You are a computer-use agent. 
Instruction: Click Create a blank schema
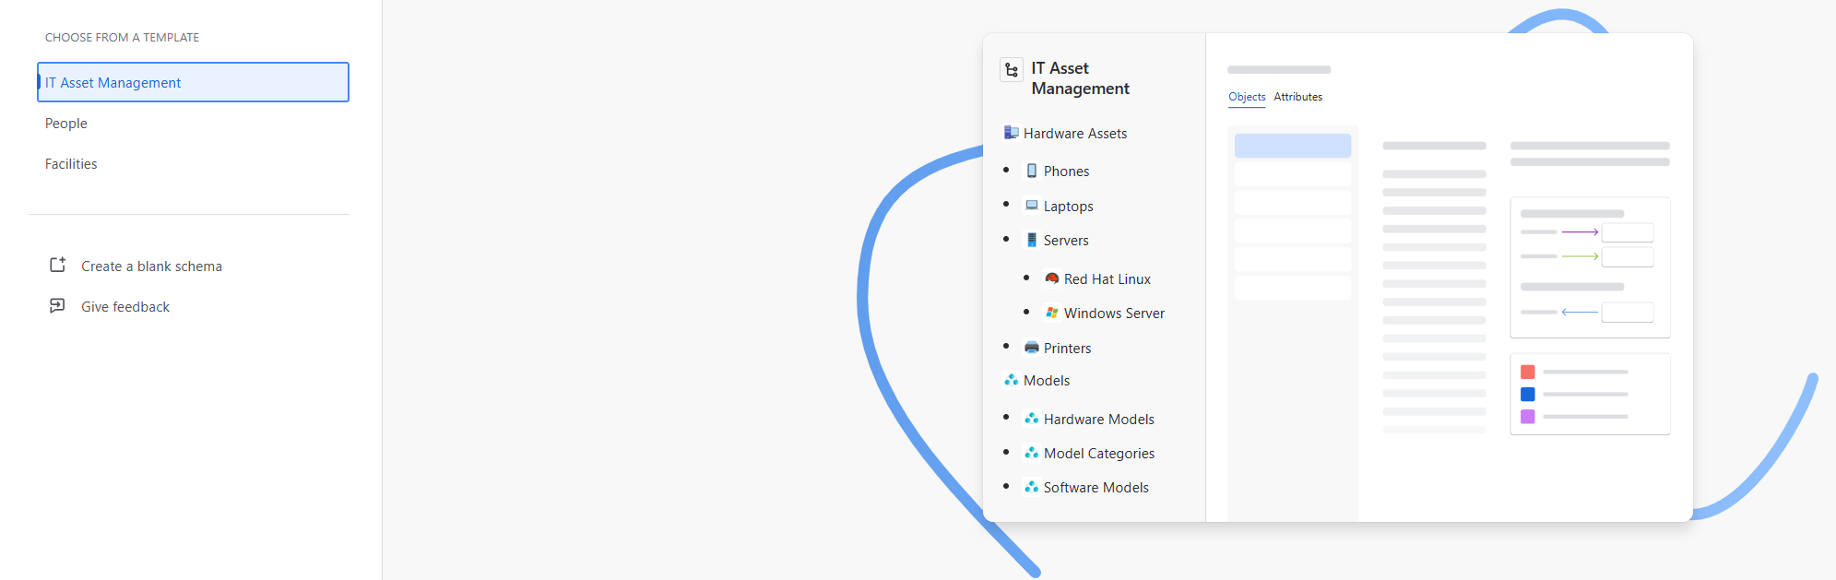tap(151, 266)
